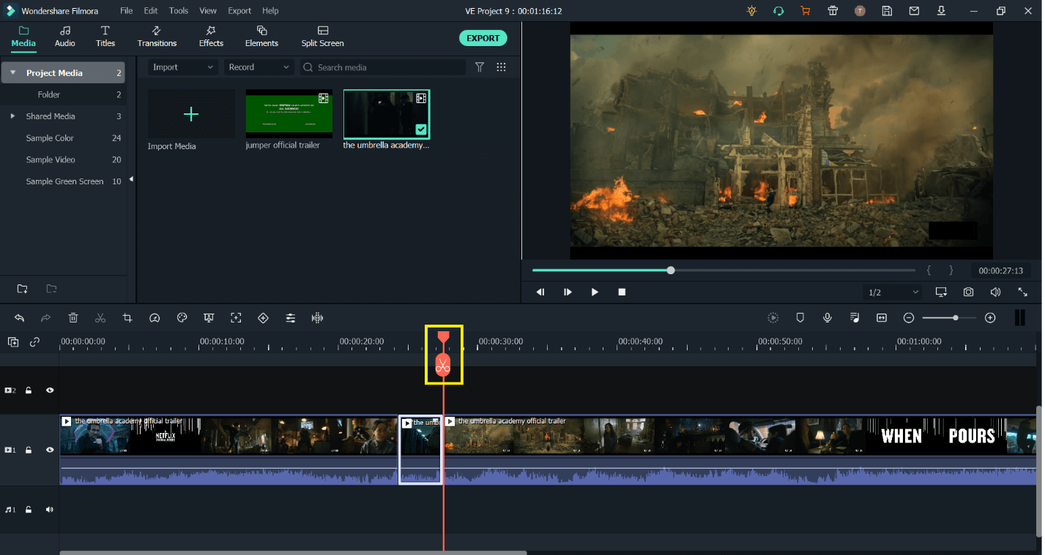The width and height of the screenshot is (1045, 555).
Task: Zoom out timeline with minus icon
Action: 909,318
